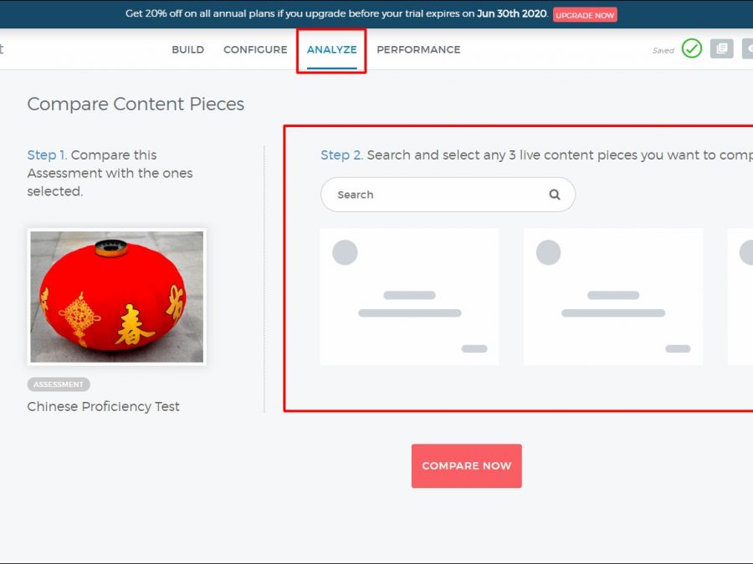Click the first placeholder card's avatar circle
Screen dimensions: 753x564
[x=345, y=252]
